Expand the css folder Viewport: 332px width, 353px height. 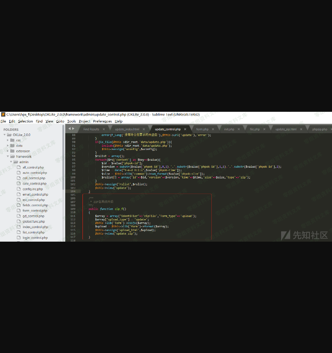pos(7,140)
